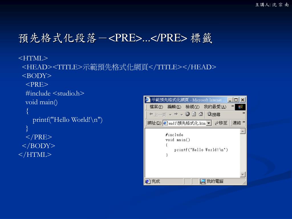Expand more toolbar buttons chevron after 搜尋
This screenshot has height=219, width=292.
click(x=244, y=113)
